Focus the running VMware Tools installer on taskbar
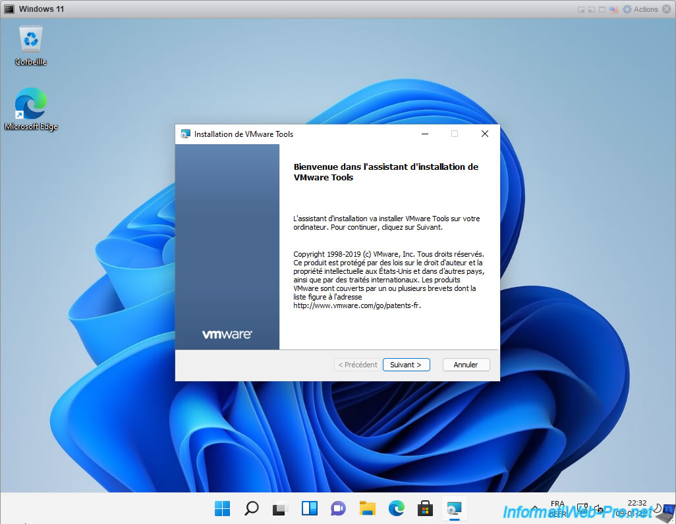The height and width of the screenshot is (524, 676). (454, 508)
